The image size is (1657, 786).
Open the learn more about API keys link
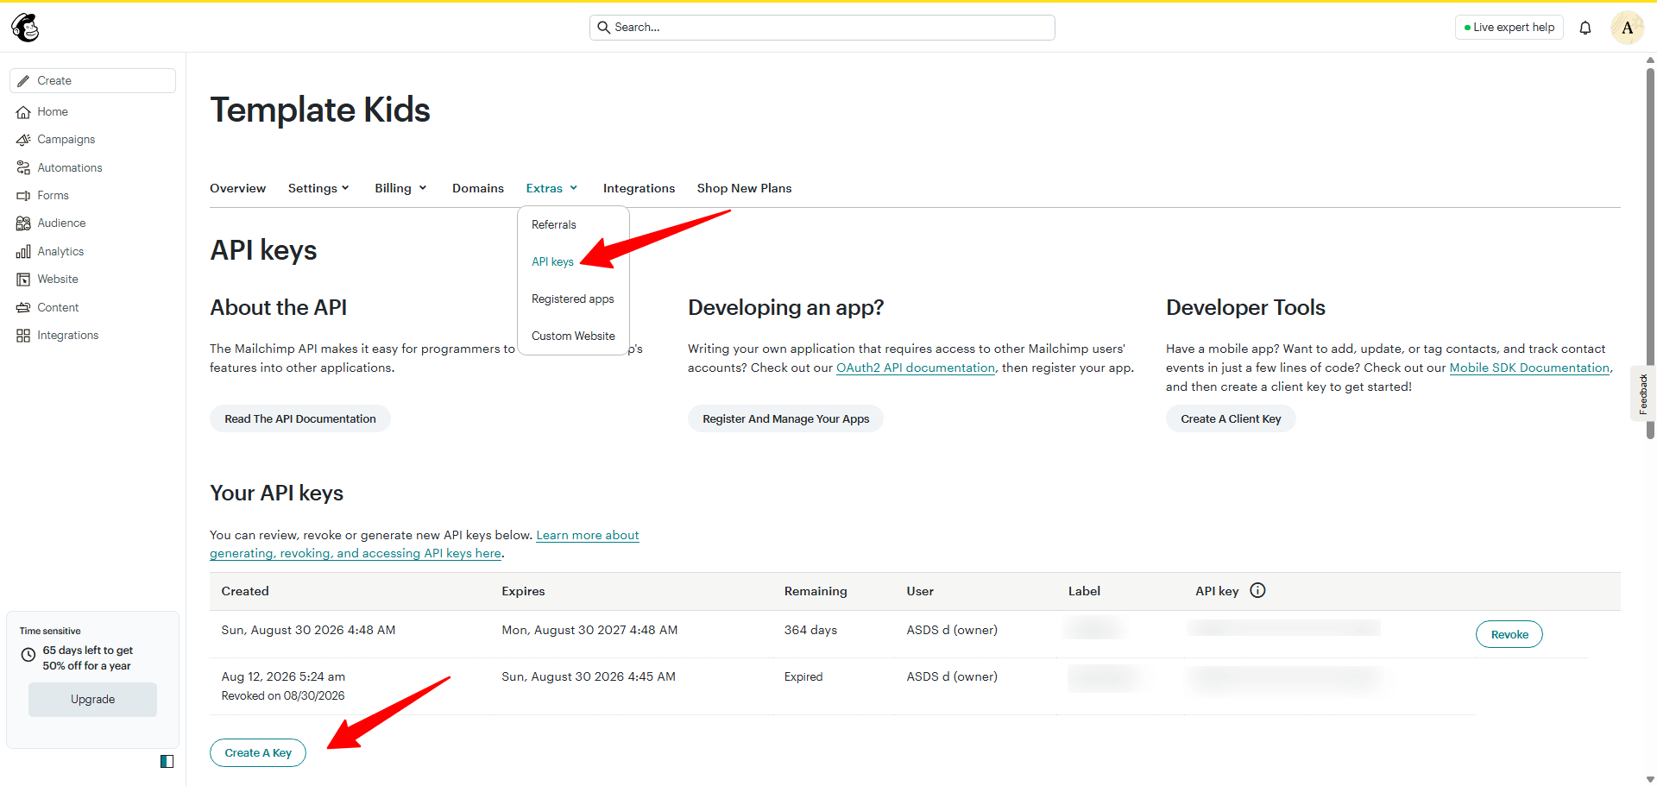coord(425,544)
